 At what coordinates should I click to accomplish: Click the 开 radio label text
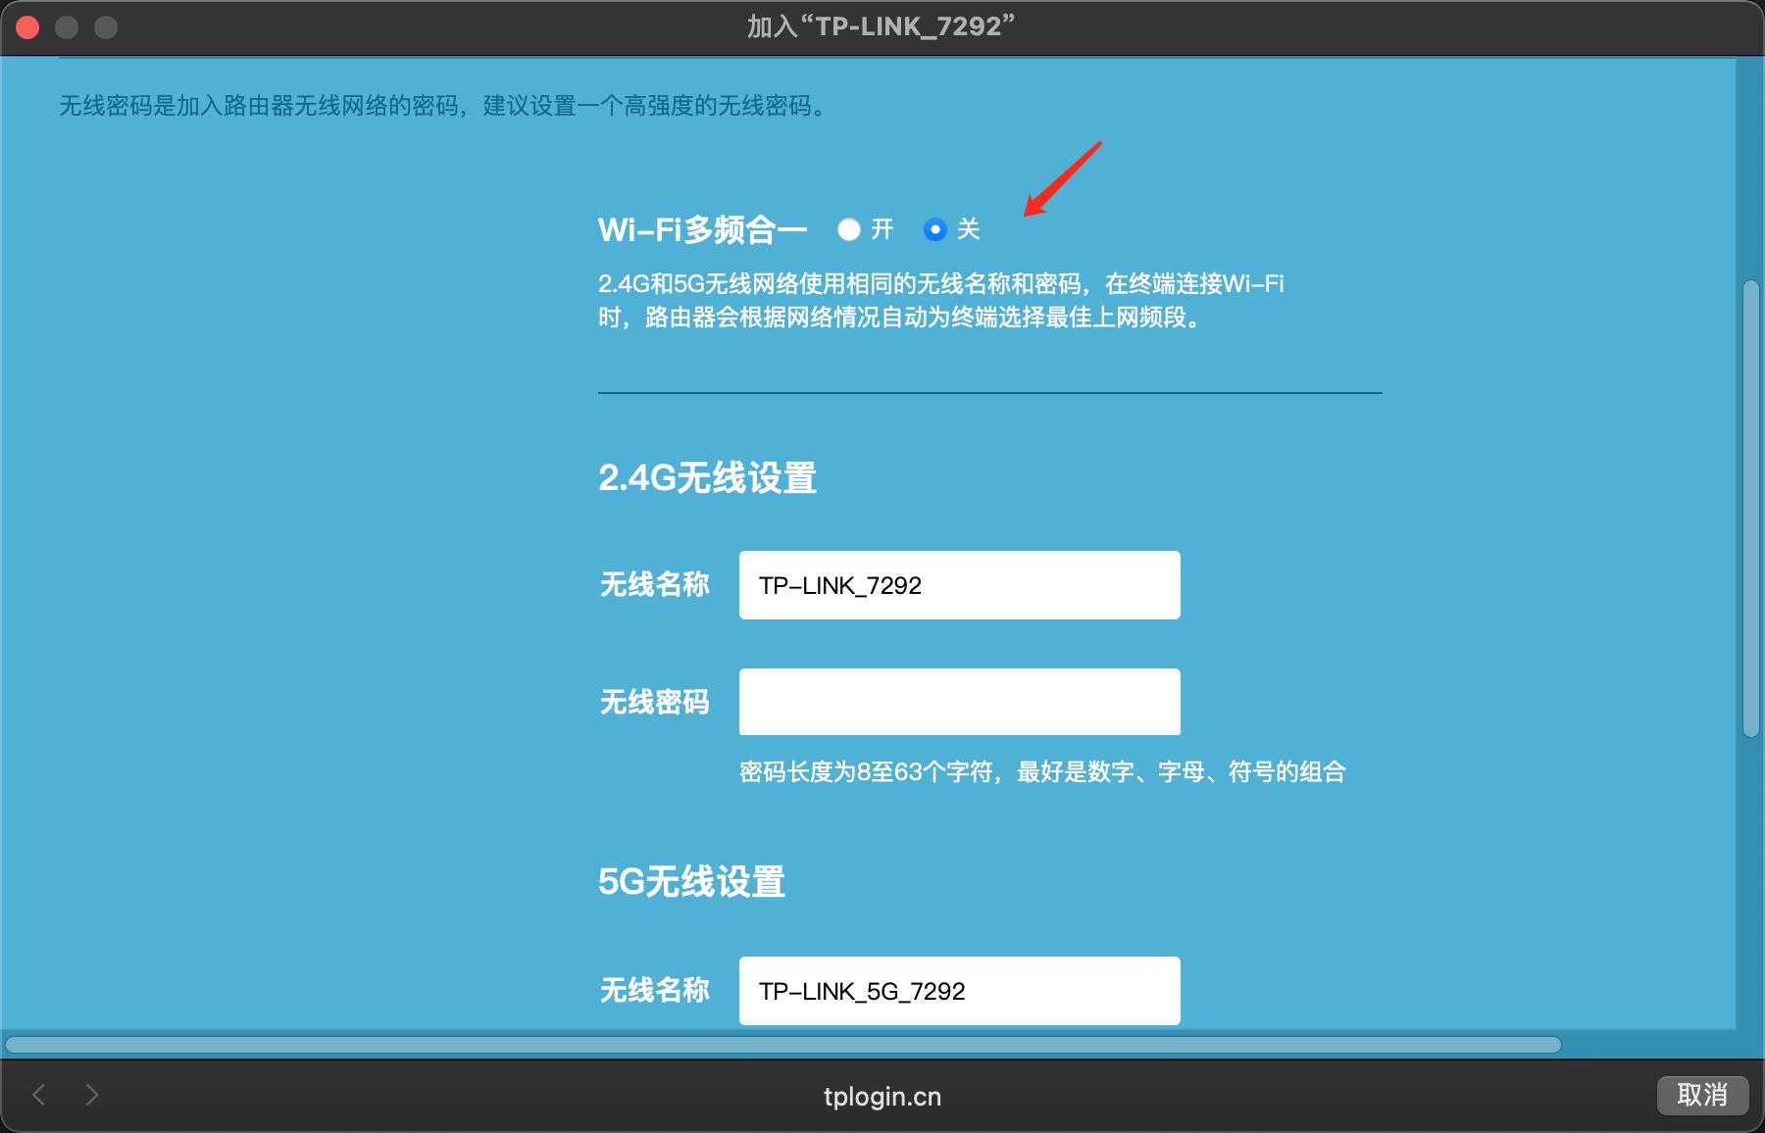(882, 230)
